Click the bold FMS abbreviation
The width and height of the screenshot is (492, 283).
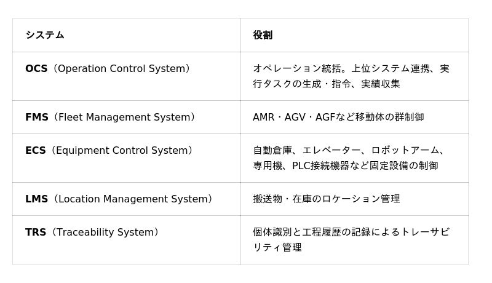[37, 117]
